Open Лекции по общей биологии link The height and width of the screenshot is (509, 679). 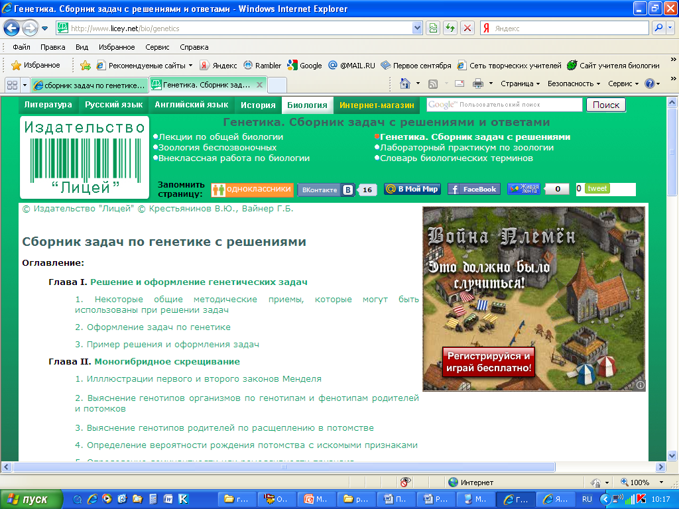(x=220, y=137)
